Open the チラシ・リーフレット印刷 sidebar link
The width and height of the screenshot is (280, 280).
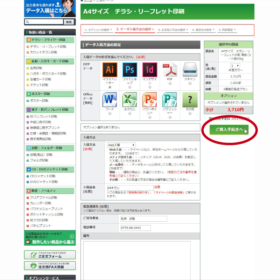[48, 47]
